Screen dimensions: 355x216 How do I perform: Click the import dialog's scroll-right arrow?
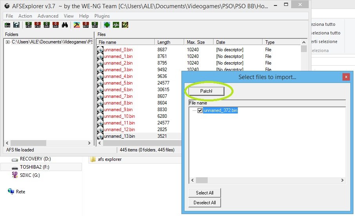point(342,180)
